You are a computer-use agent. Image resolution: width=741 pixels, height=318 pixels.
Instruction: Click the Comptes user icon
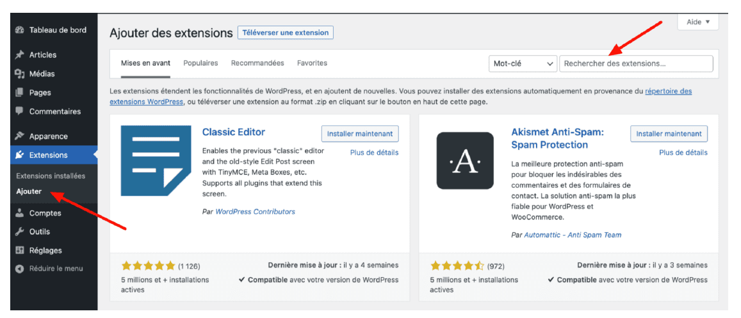19,213
